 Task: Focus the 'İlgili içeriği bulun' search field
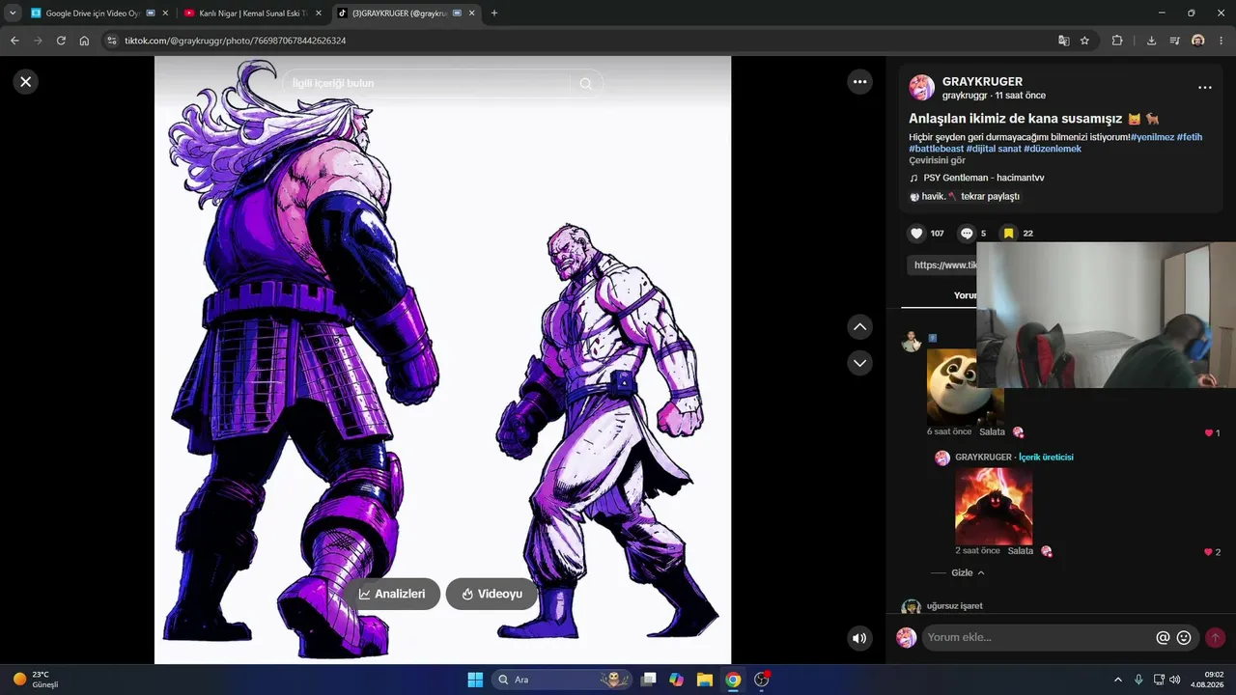(430, 84)
